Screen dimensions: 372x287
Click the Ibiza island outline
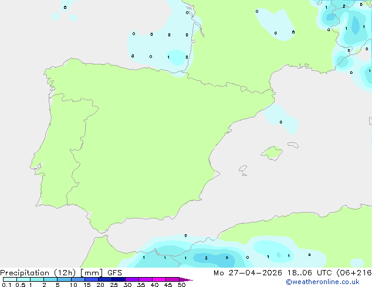(243, 169)
